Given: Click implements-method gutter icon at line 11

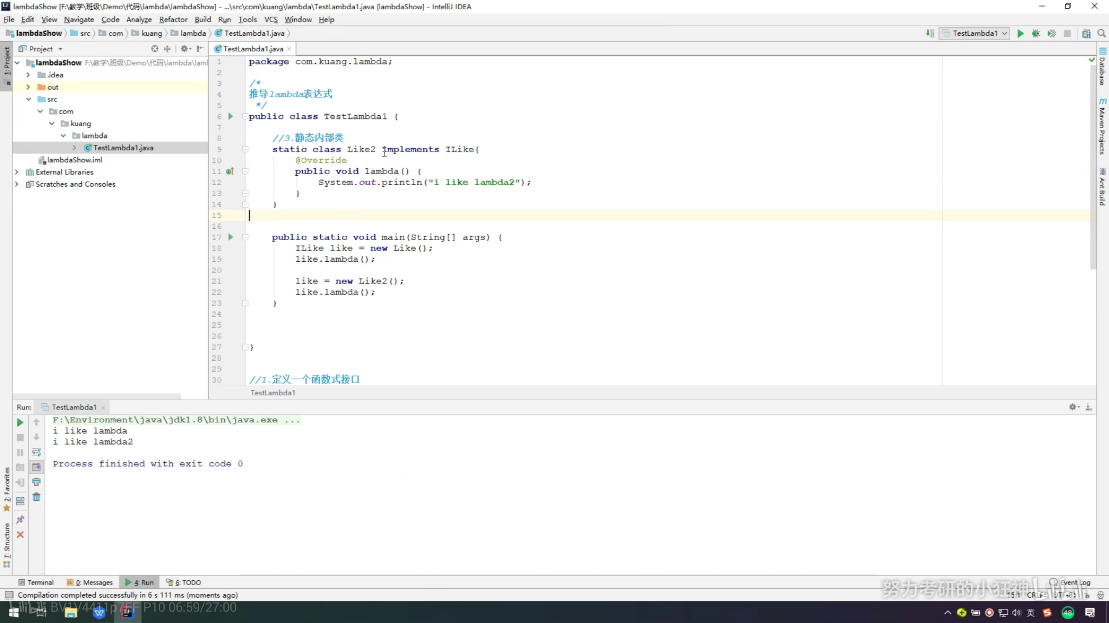Looking at the screenshot, I should 230,171.
